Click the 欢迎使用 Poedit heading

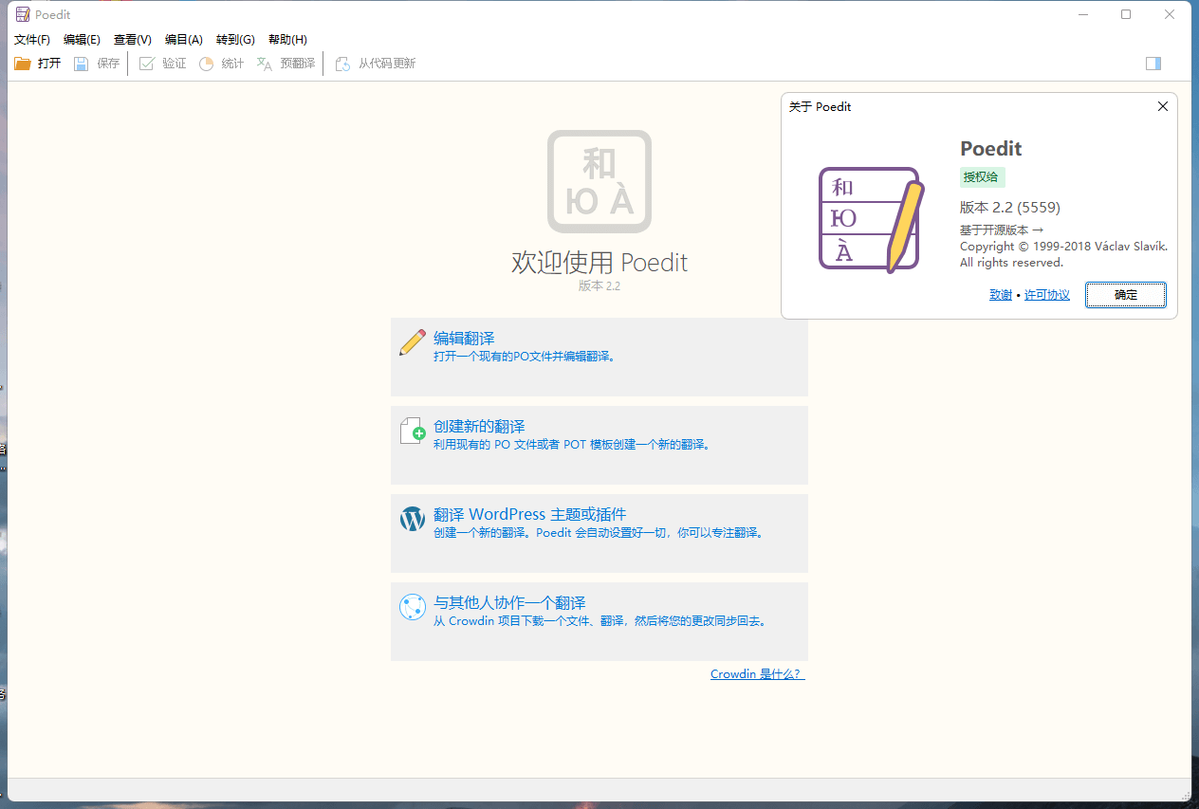[599, 263]
